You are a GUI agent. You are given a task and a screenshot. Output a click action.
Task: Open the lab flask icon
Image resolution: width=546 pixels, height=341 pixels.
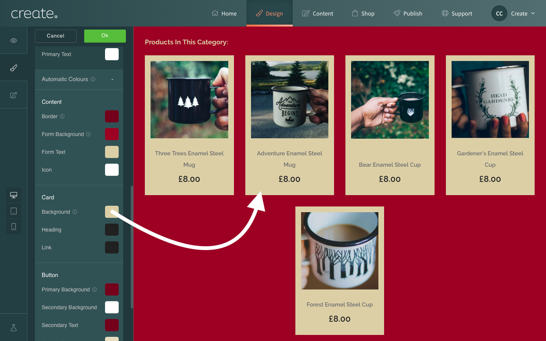point(14,328)
